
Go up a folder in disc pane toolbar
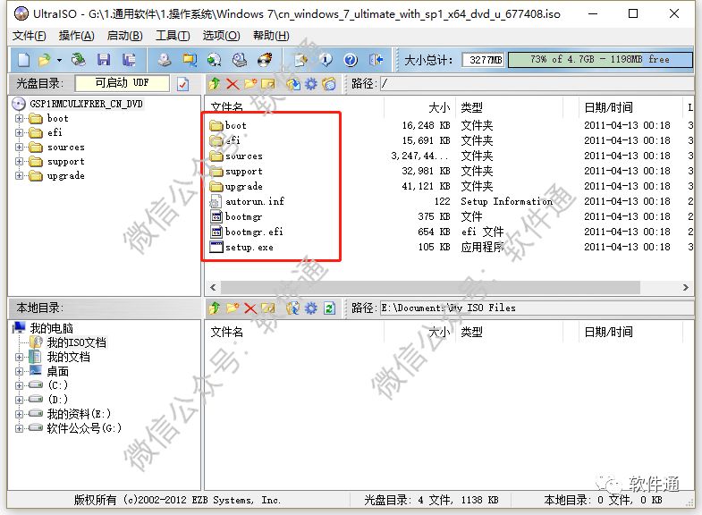pyautogui.click(x=215, y=84)
